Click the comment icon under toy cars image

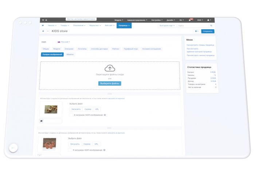[41, 121]
